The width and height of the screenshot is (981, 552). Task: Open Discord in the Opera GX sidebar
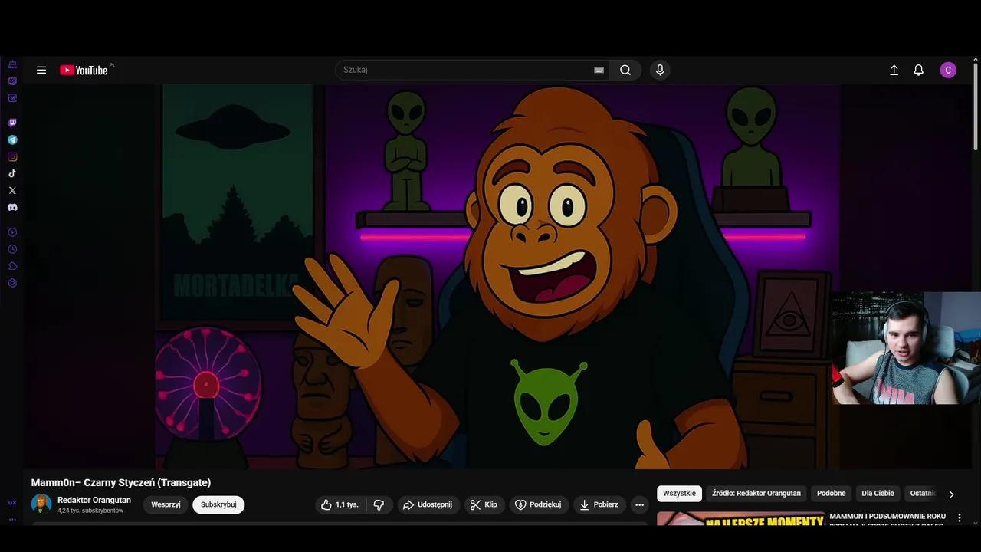[x=12, y=207]
